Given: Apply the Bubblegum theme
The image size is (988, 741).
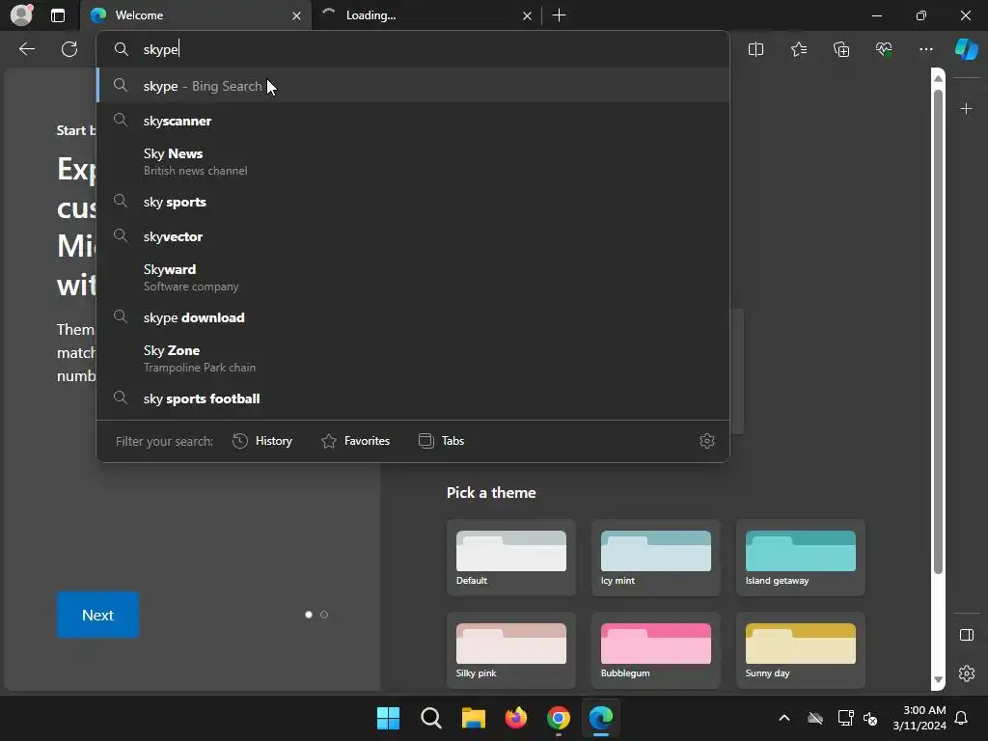Looking at the screenshot, I should pos(656,650).
